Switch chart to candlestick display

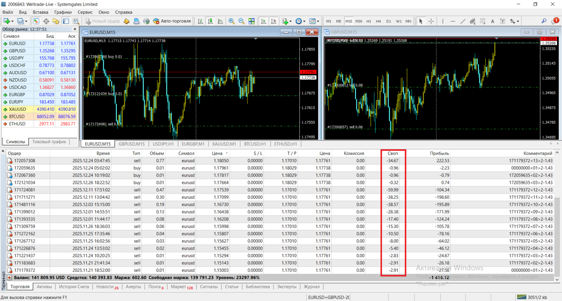coord(210,21)
